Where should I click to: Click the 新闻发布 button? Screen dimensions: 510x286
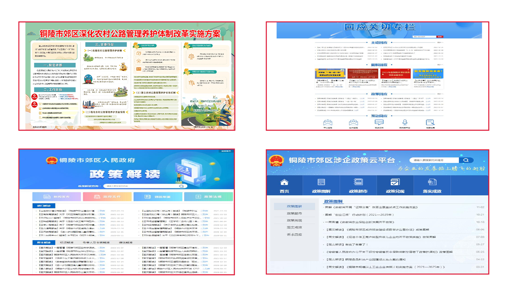[57, 197]
